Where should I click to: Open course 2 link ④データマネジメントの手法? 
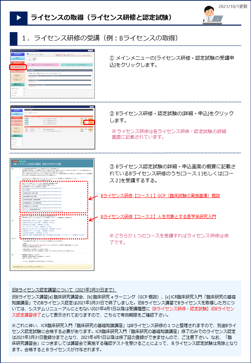coord(37,227)
